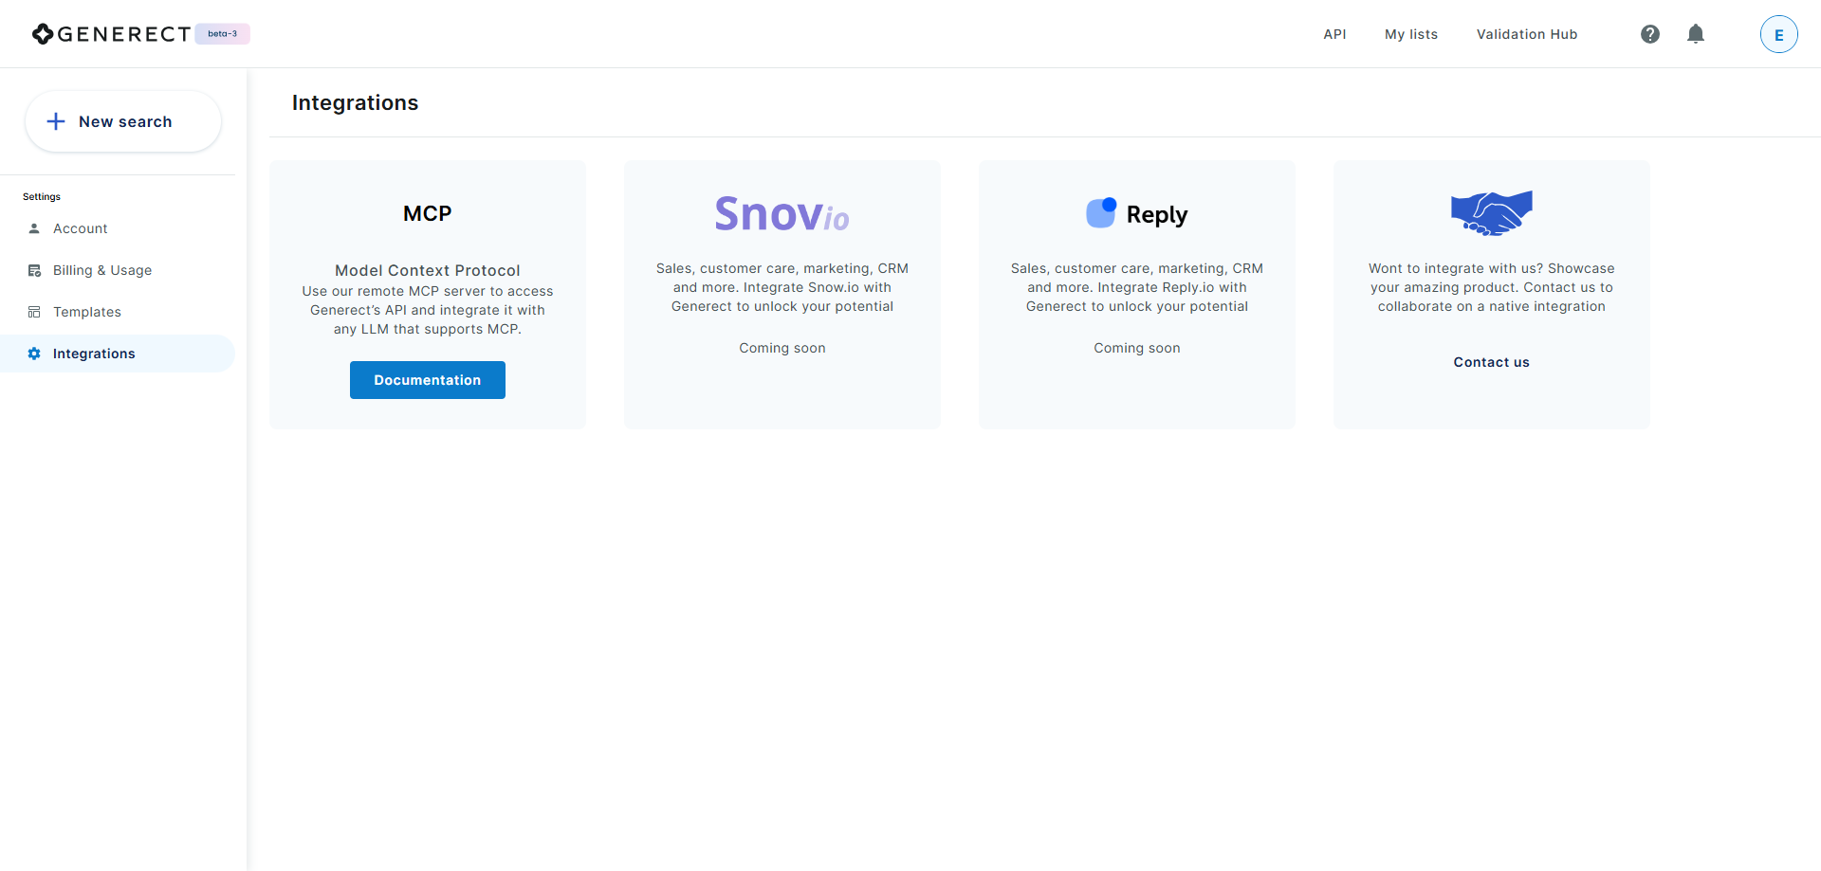Click the Reply logo icon
The width and height of the screenshot is (1821, 871).
(1100, 213)
